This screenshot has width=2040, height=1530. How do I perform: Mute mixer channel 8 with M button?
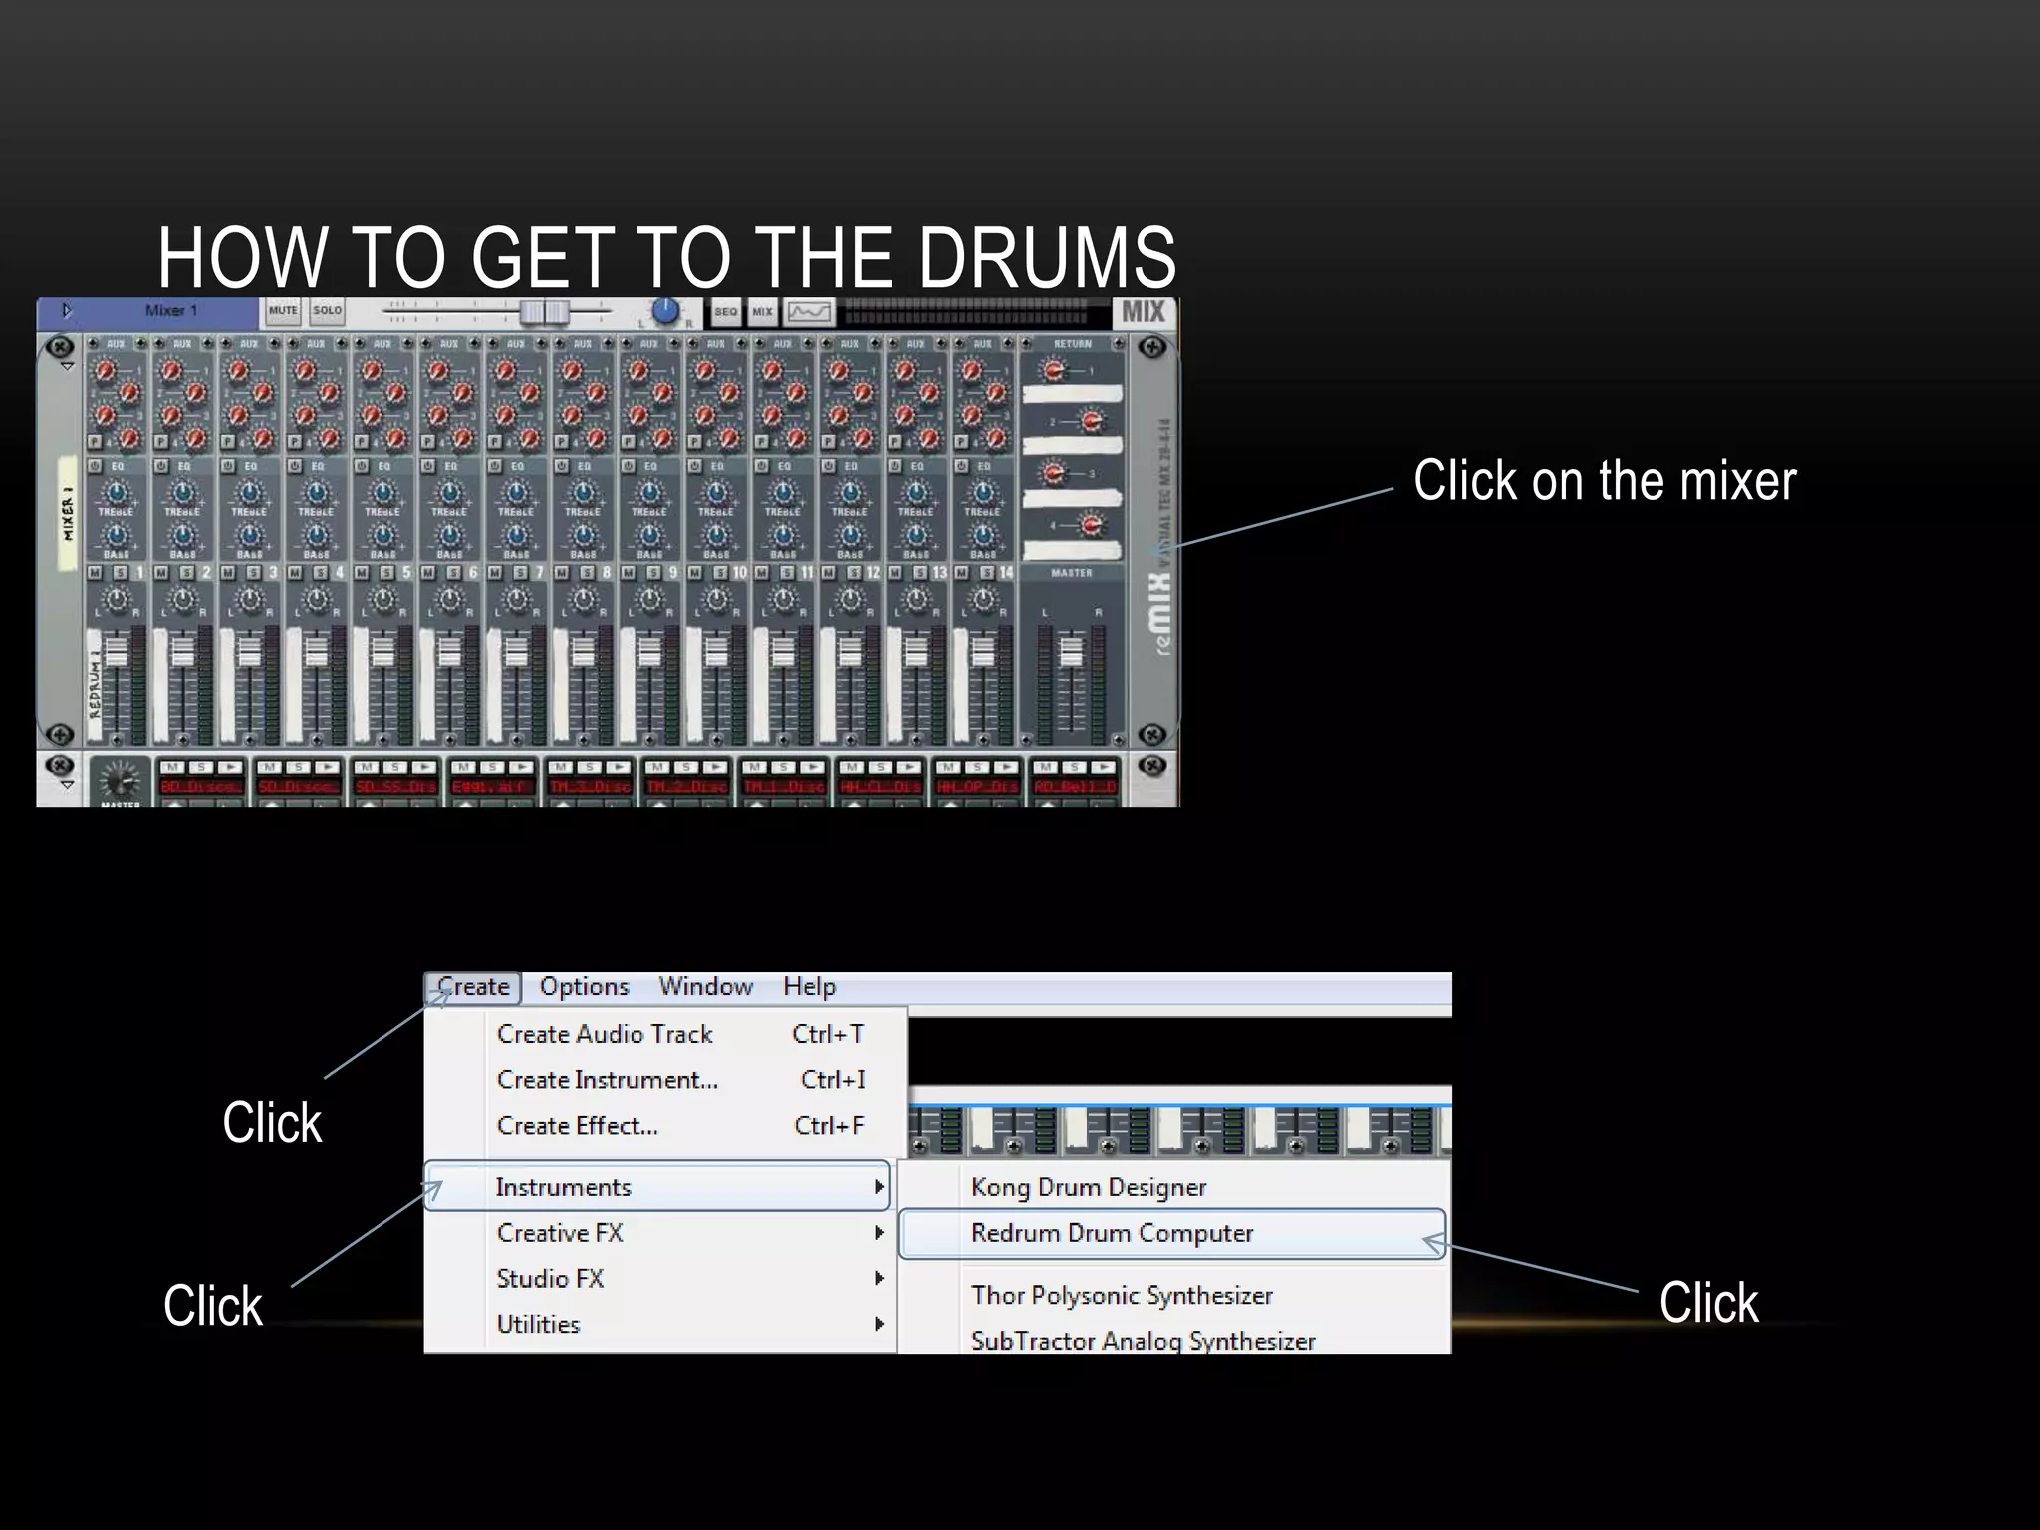562,572
